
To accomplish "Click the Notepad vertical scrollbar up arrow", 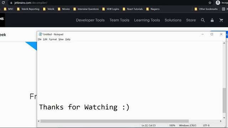I will (x=224, y=43).
